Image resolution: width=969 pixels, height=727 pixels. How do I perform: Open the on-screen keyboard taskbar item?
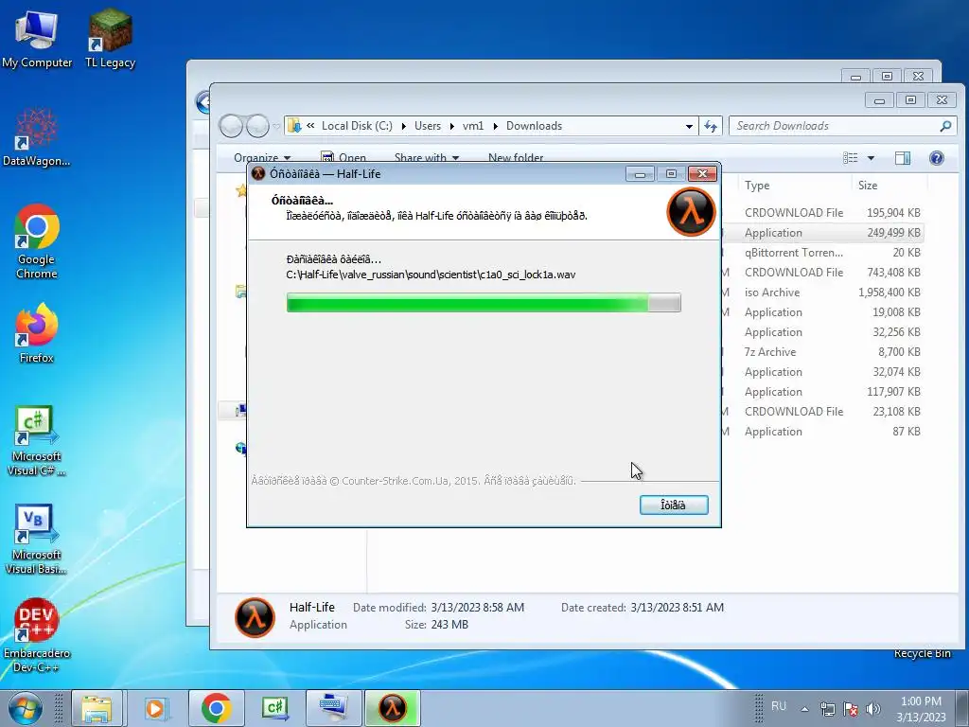[x=334, y=708]
